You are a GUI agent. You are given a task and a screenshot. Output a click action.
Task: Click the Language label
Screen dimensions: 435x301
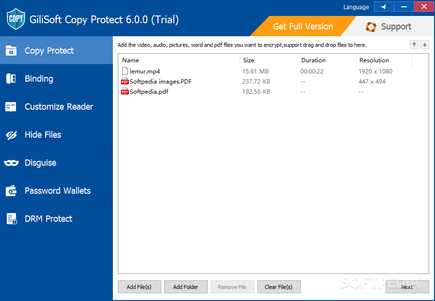coord(356,7)
